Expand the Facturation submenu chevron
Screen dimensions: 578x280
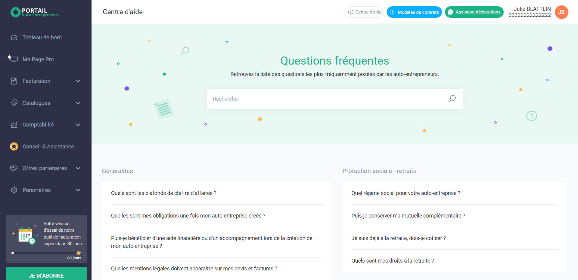tap(78, 81)
